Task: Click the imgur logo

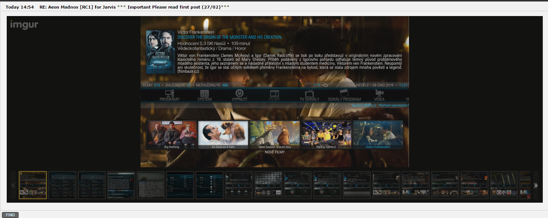Action: pyautogui.click(x=24, y=25)
